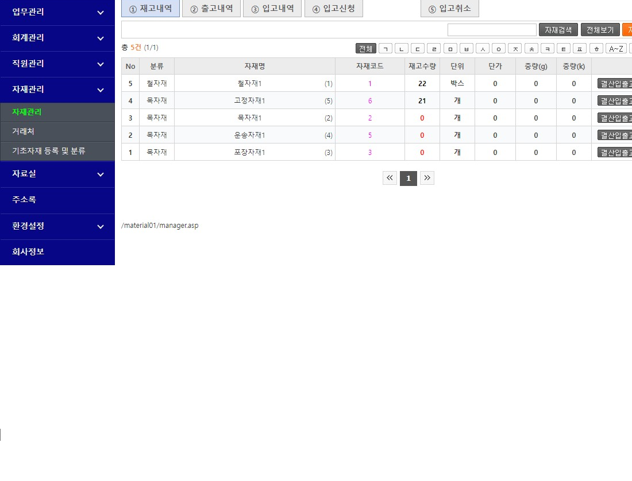Open the ⑤ 입고취소 tab

click(449, 9)
